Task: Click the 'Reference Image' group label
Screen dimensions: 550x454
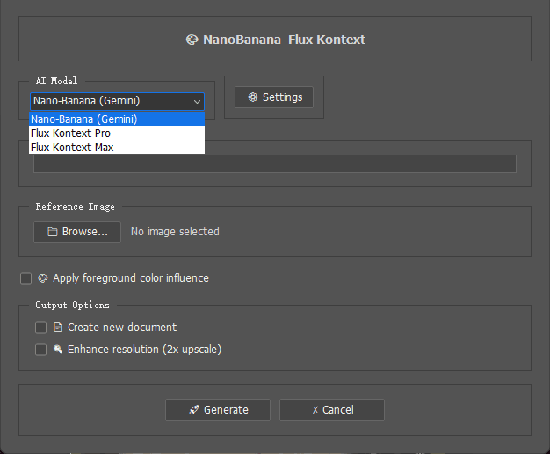Action: point(75,207)
